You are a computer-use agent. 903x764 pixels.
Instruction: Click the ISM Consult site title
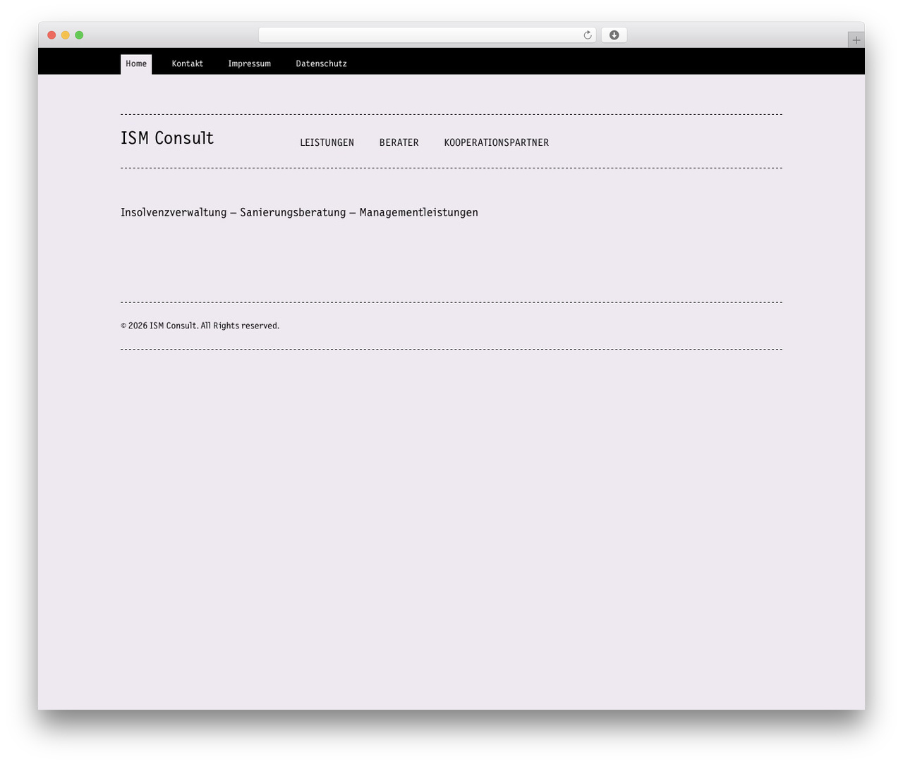[x=167, y=138]
